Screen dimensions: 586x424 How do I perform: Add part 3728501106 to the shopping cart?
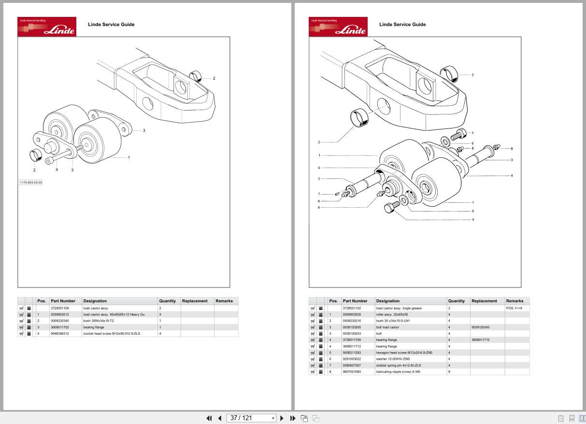[x=22, y=308]
